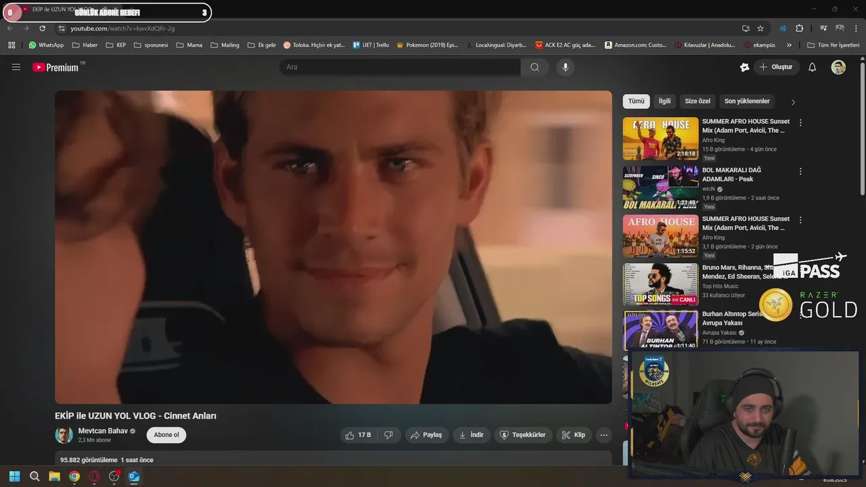Open Chrome extensions puzzle icon
Screen dimensions: 866x487
(x=799, y=28)
